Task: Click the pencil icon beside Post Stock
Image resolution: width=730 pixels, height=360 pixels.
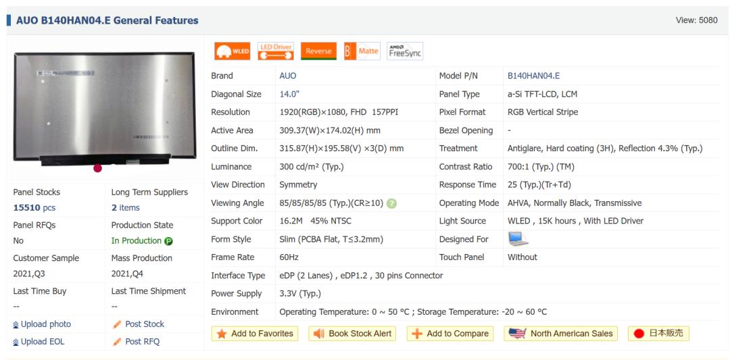Action: [x=117, y=324]
